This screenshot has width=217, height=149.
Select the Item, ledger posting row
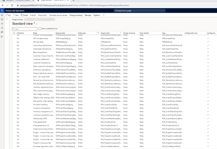click(115, 94)
